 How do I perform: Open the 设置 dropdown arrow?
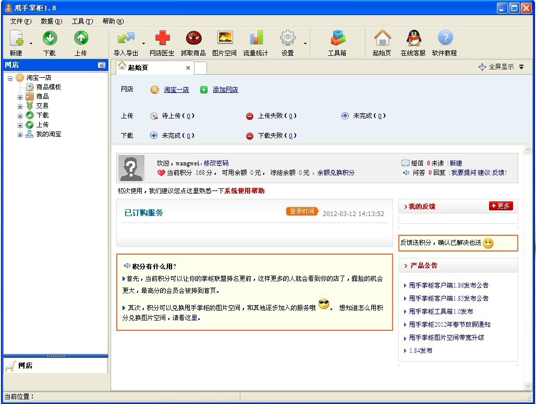click(305, 44)
